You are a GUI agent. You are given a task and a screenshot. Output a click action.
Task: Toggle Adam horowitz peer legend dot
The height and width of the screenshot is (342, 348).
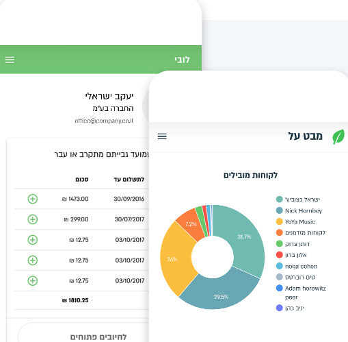coord(279,288)
